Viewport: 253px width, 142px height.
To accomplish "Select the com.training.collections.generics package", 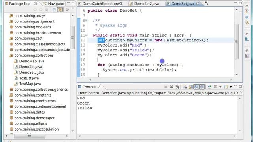I will click(41, 90).
